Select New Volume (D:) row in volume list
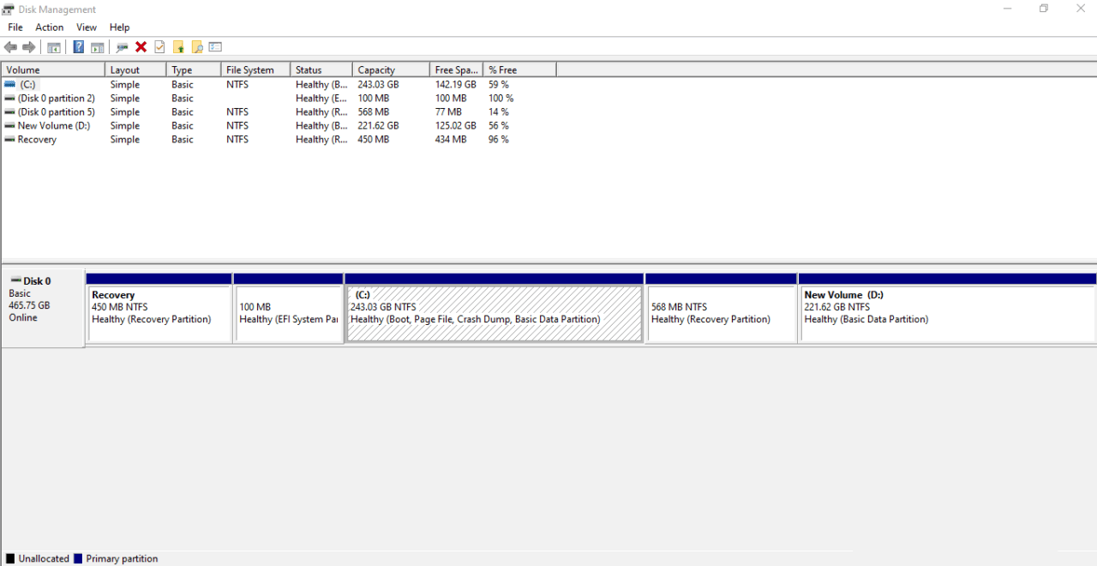Image resolution: width=1097 pixels, height=566 pixels. point(53,126)
